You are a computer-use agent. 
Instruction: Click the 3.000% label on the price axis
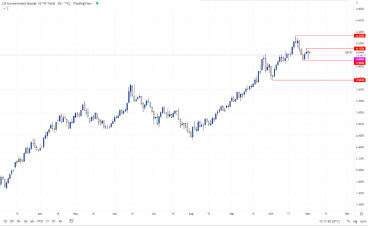360,112
